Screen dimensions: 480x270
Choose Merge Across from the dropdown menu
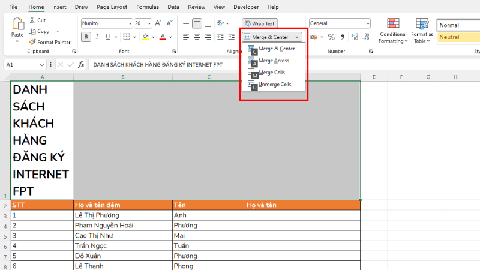273,61
